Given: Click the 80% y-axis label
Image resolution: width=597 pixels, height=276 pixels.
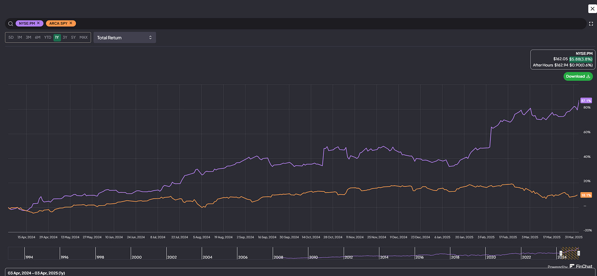Looking at the screenshot, I should pyautogui.click(x=587, y=108).
